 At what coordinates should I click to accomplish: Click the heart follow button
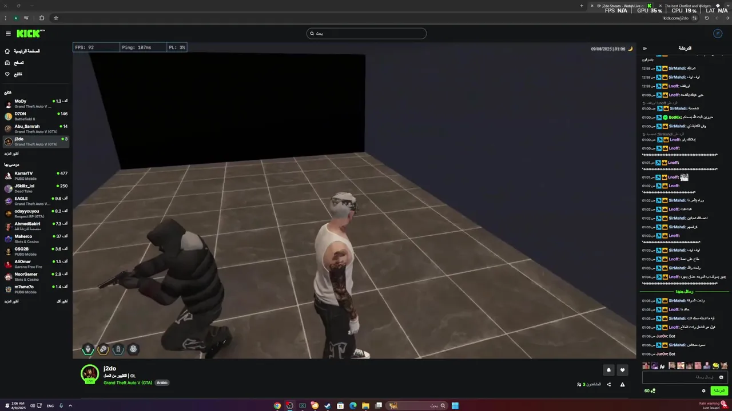coord(623,370)
